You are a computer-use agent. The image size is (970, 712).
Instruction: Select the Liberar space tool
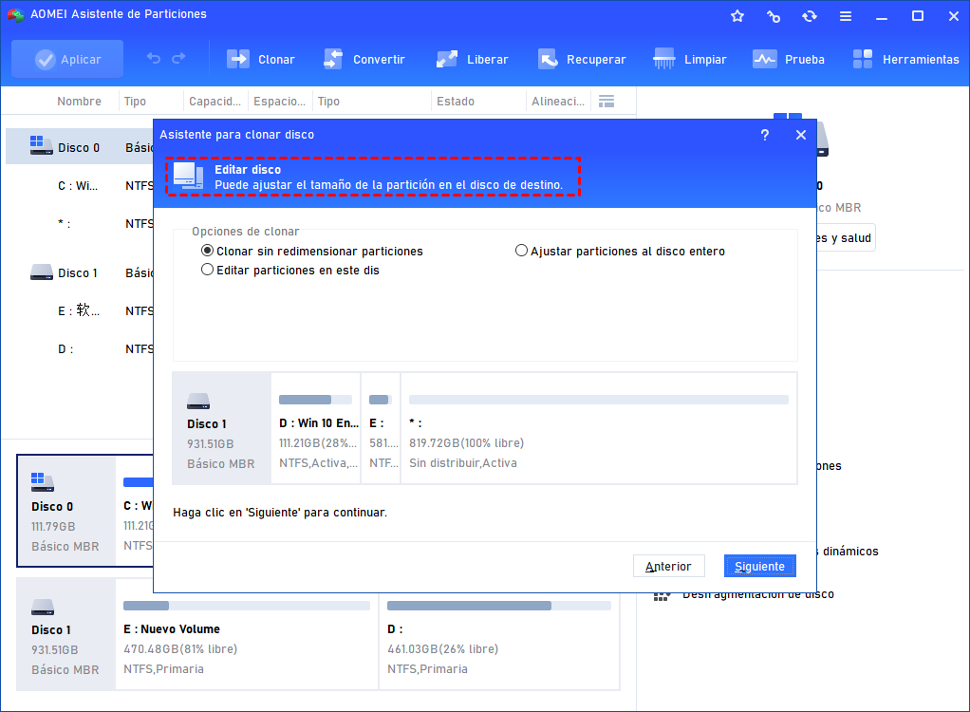point(474,59)
